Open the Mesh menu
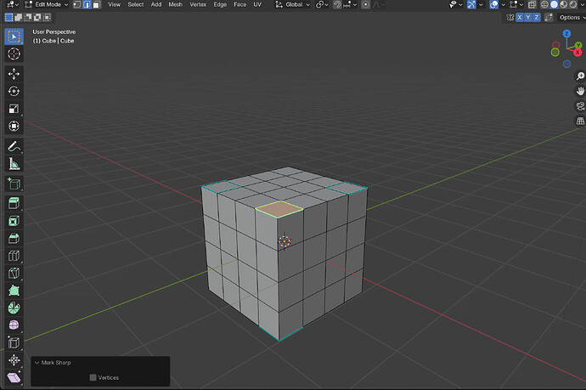This screenshot has height=390, width=586. coord(175,4)
